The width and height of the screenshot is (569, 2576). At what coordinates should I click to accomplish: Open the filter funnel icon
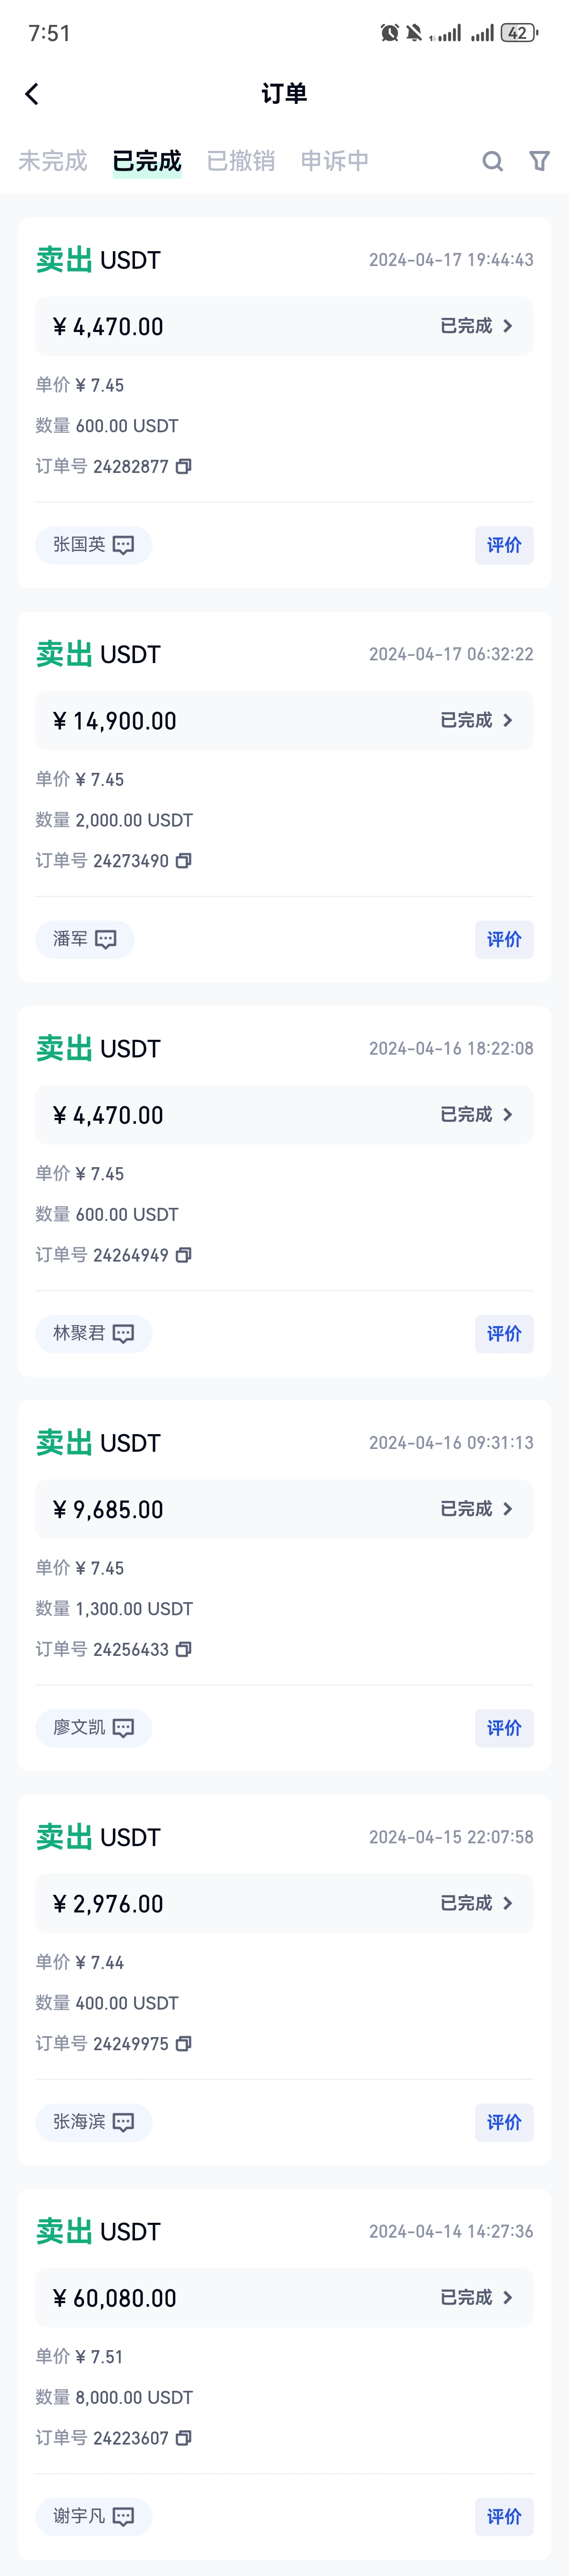click(x=540, y=161)
